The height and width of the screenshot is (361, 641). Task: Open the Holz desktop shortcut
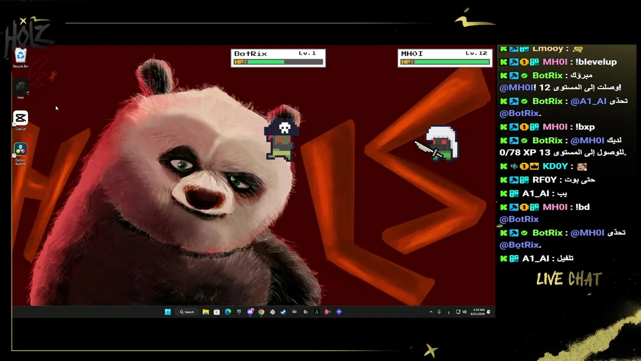tap(21, 90)
